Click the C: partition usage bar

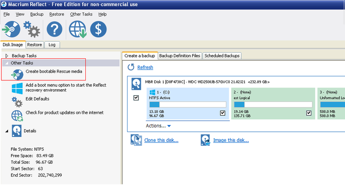[187, 104]
